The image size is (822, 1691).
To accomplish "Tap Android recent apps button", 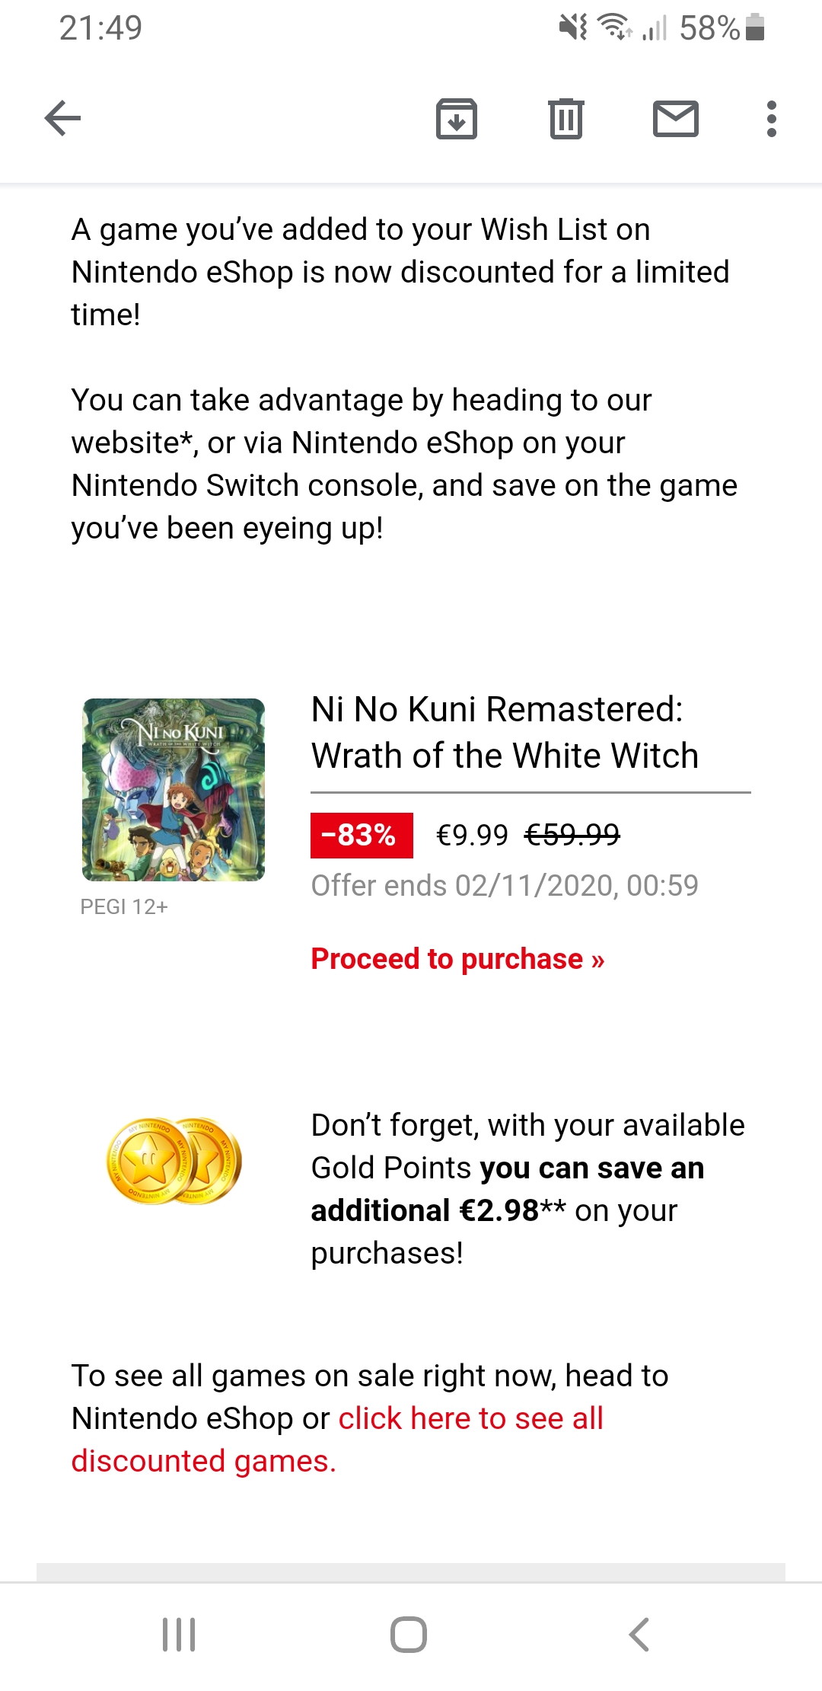I will coord(179,1635).
